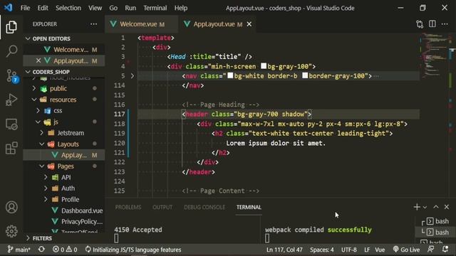Open the Manage gear icon

11,231
